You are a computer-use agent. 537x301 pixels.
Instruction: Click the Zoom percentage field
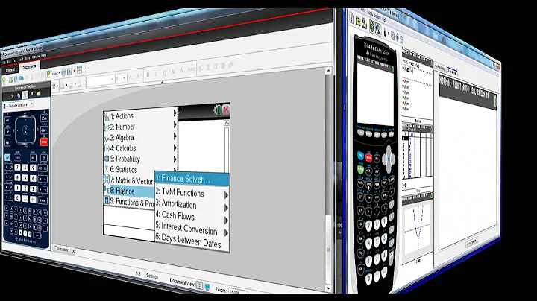[237, 291]
